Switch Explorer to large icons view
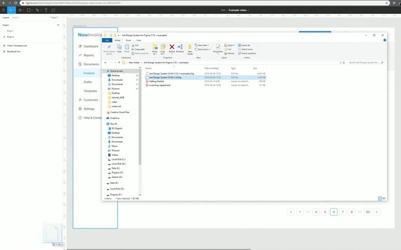 [x=384, y=198]
